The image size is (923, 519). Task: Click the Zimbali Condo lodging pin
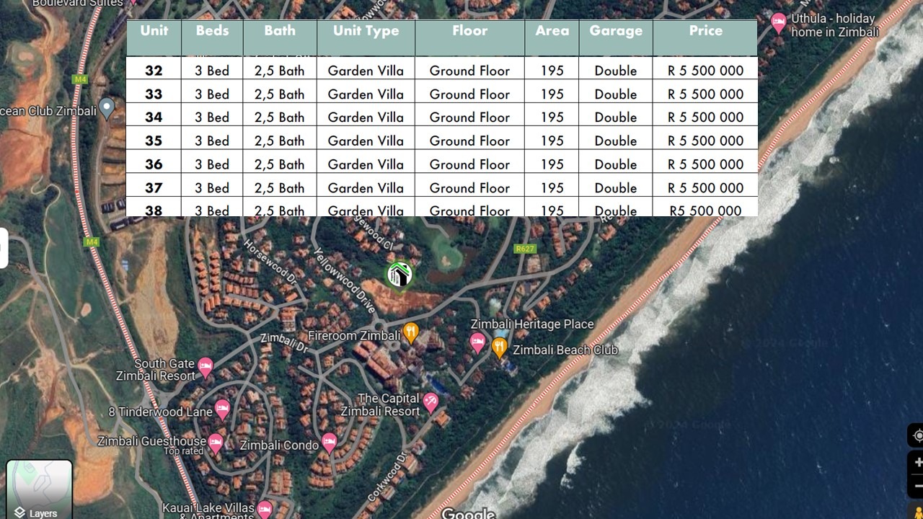[329, 442]
